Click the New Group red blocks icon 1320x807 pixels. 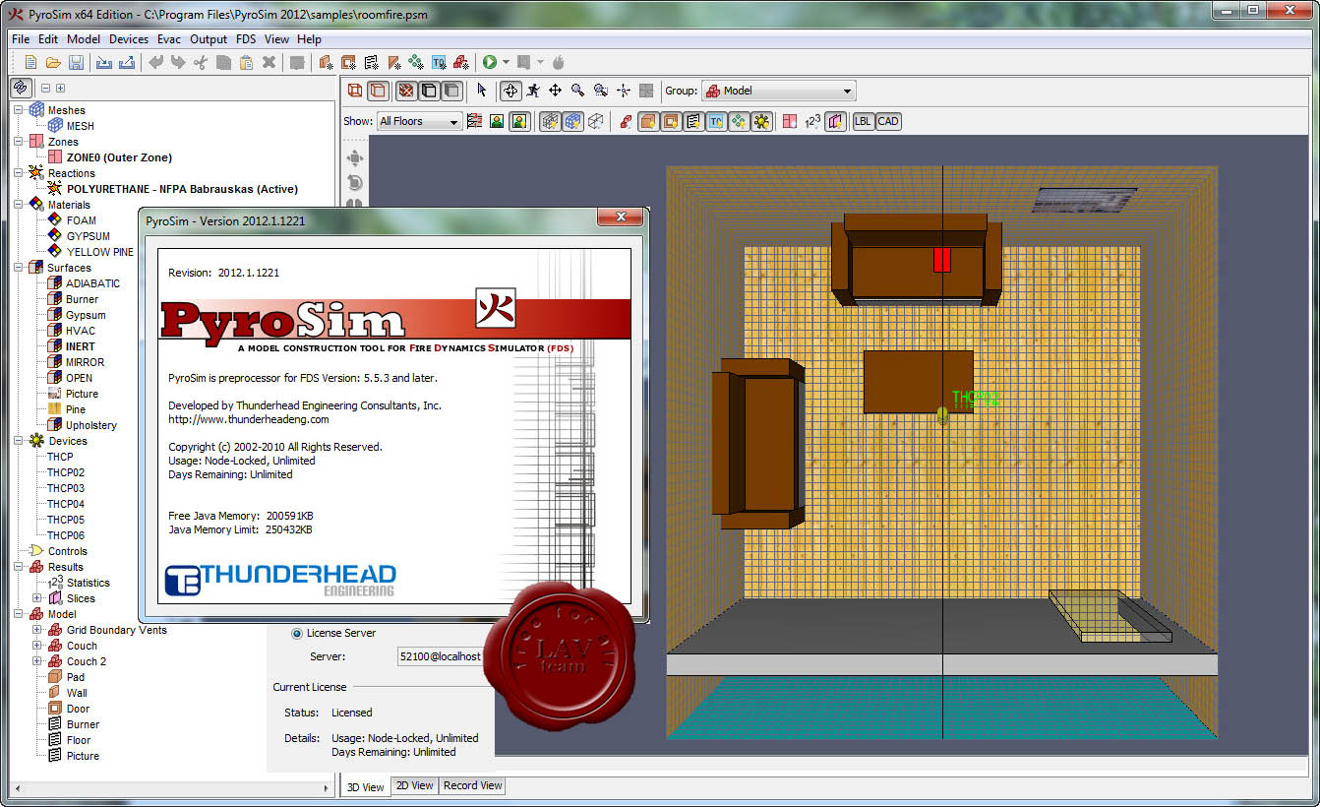tap(461, 62)
